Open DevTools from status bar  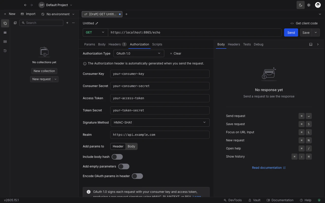233,200
